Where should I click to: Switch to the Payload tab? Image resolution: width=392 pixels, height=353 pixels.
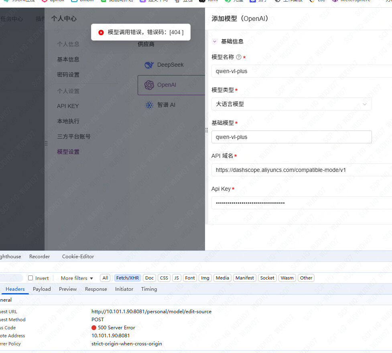42,289
